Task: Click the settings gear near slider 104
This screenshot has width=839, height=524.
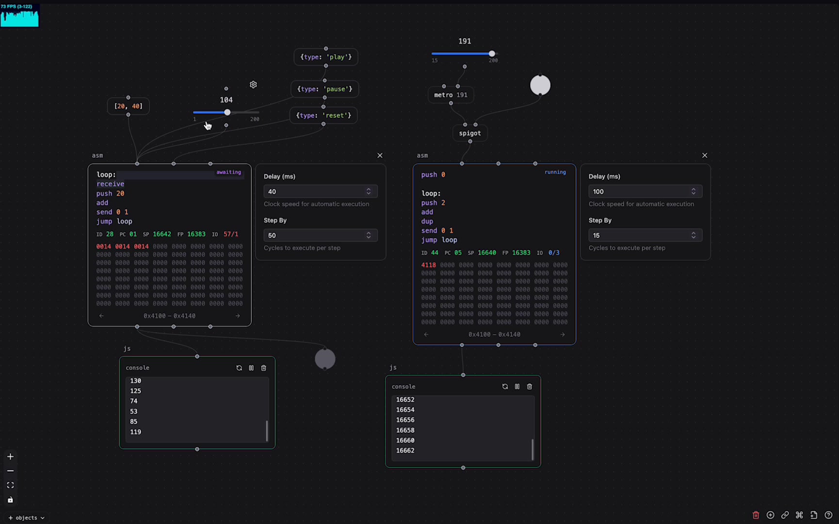Action: tap(253, 84)
